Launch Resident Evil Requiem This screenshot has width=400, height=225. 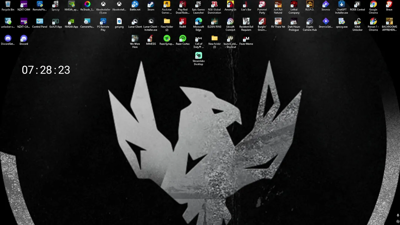pyautogui.click(x=246, y=25)
